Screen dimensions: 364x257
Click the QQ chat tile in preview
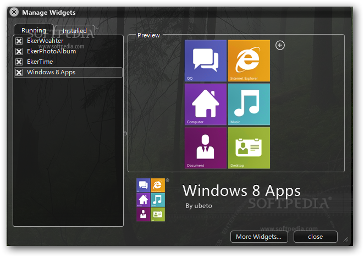(x=206, y=61)
